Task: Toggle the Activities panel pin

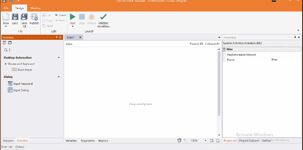Action: pos(57,37)
